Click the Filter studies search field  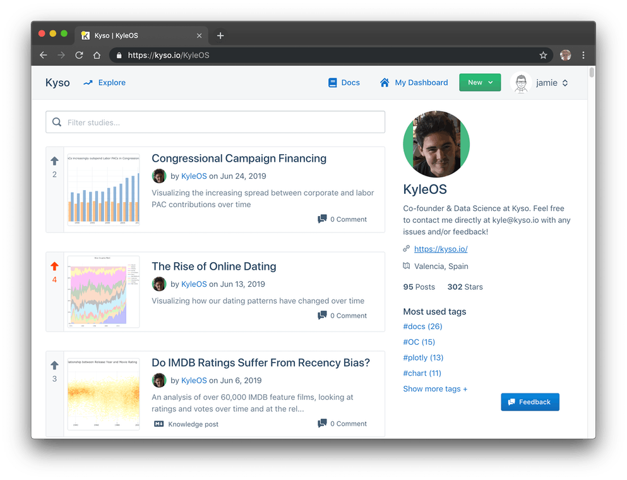(x=215, y=122)
